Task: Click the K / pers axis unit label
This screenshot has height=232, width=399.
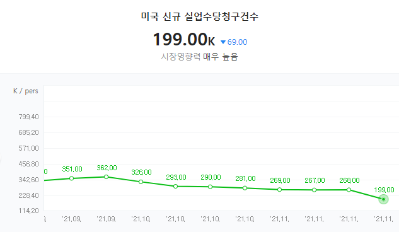Action: (x=26, y=91)
